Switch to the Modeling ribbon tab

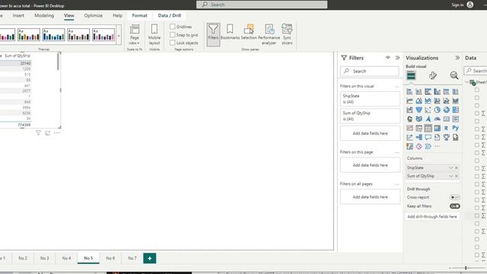(x=44, y=15)
